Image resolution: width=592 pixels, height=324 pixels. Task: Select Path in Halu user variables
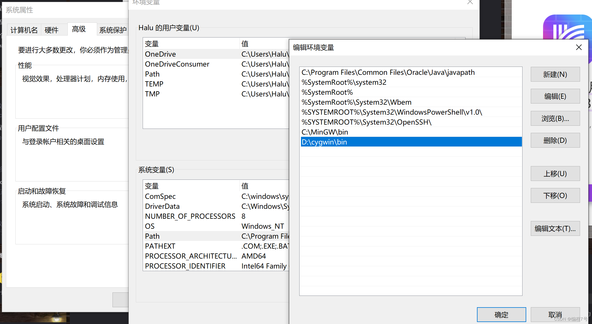216,74
